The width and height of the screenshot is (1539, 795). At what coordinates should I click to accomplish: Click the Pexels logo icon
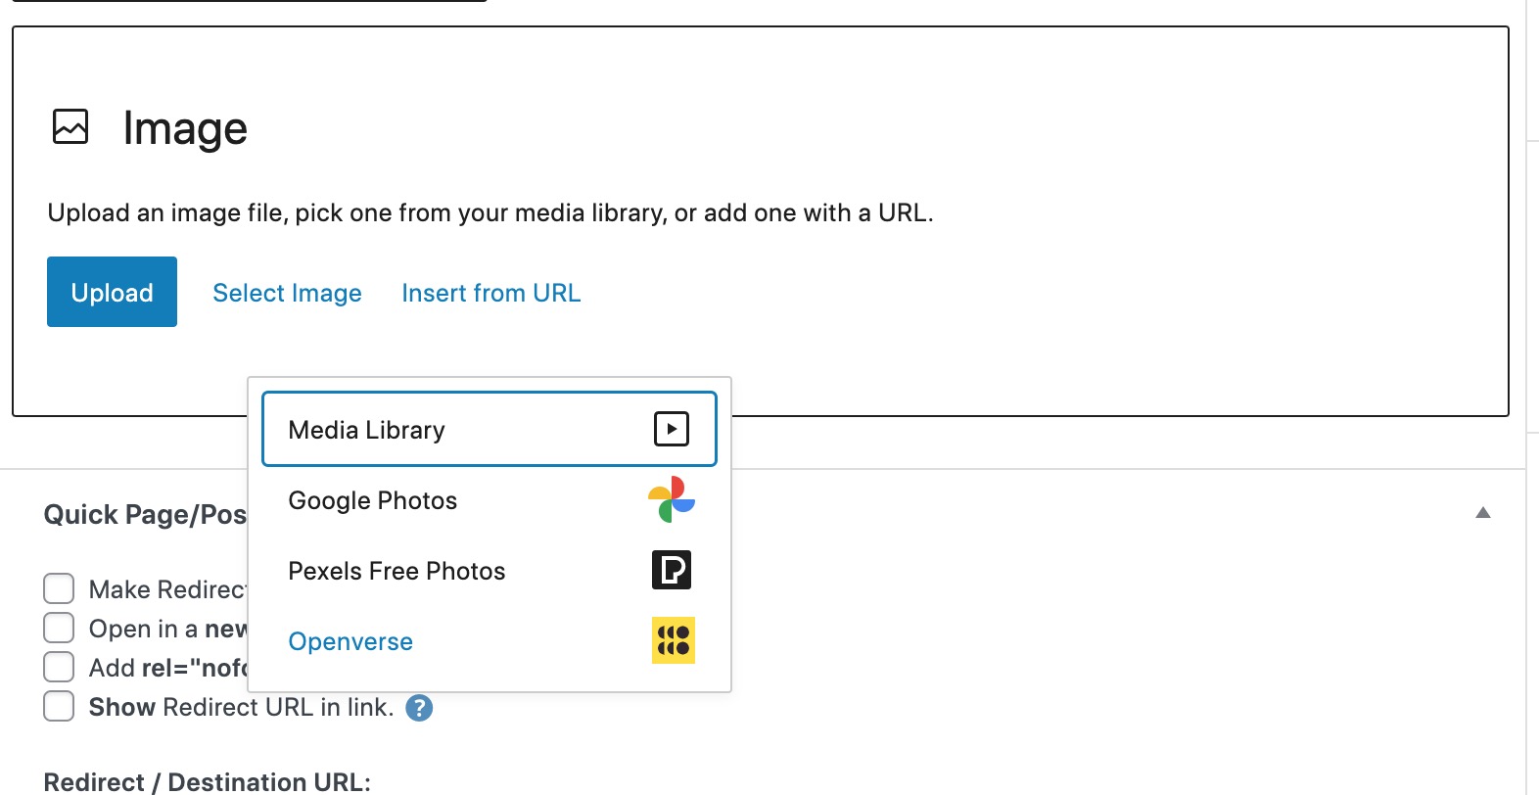[672, 570]
